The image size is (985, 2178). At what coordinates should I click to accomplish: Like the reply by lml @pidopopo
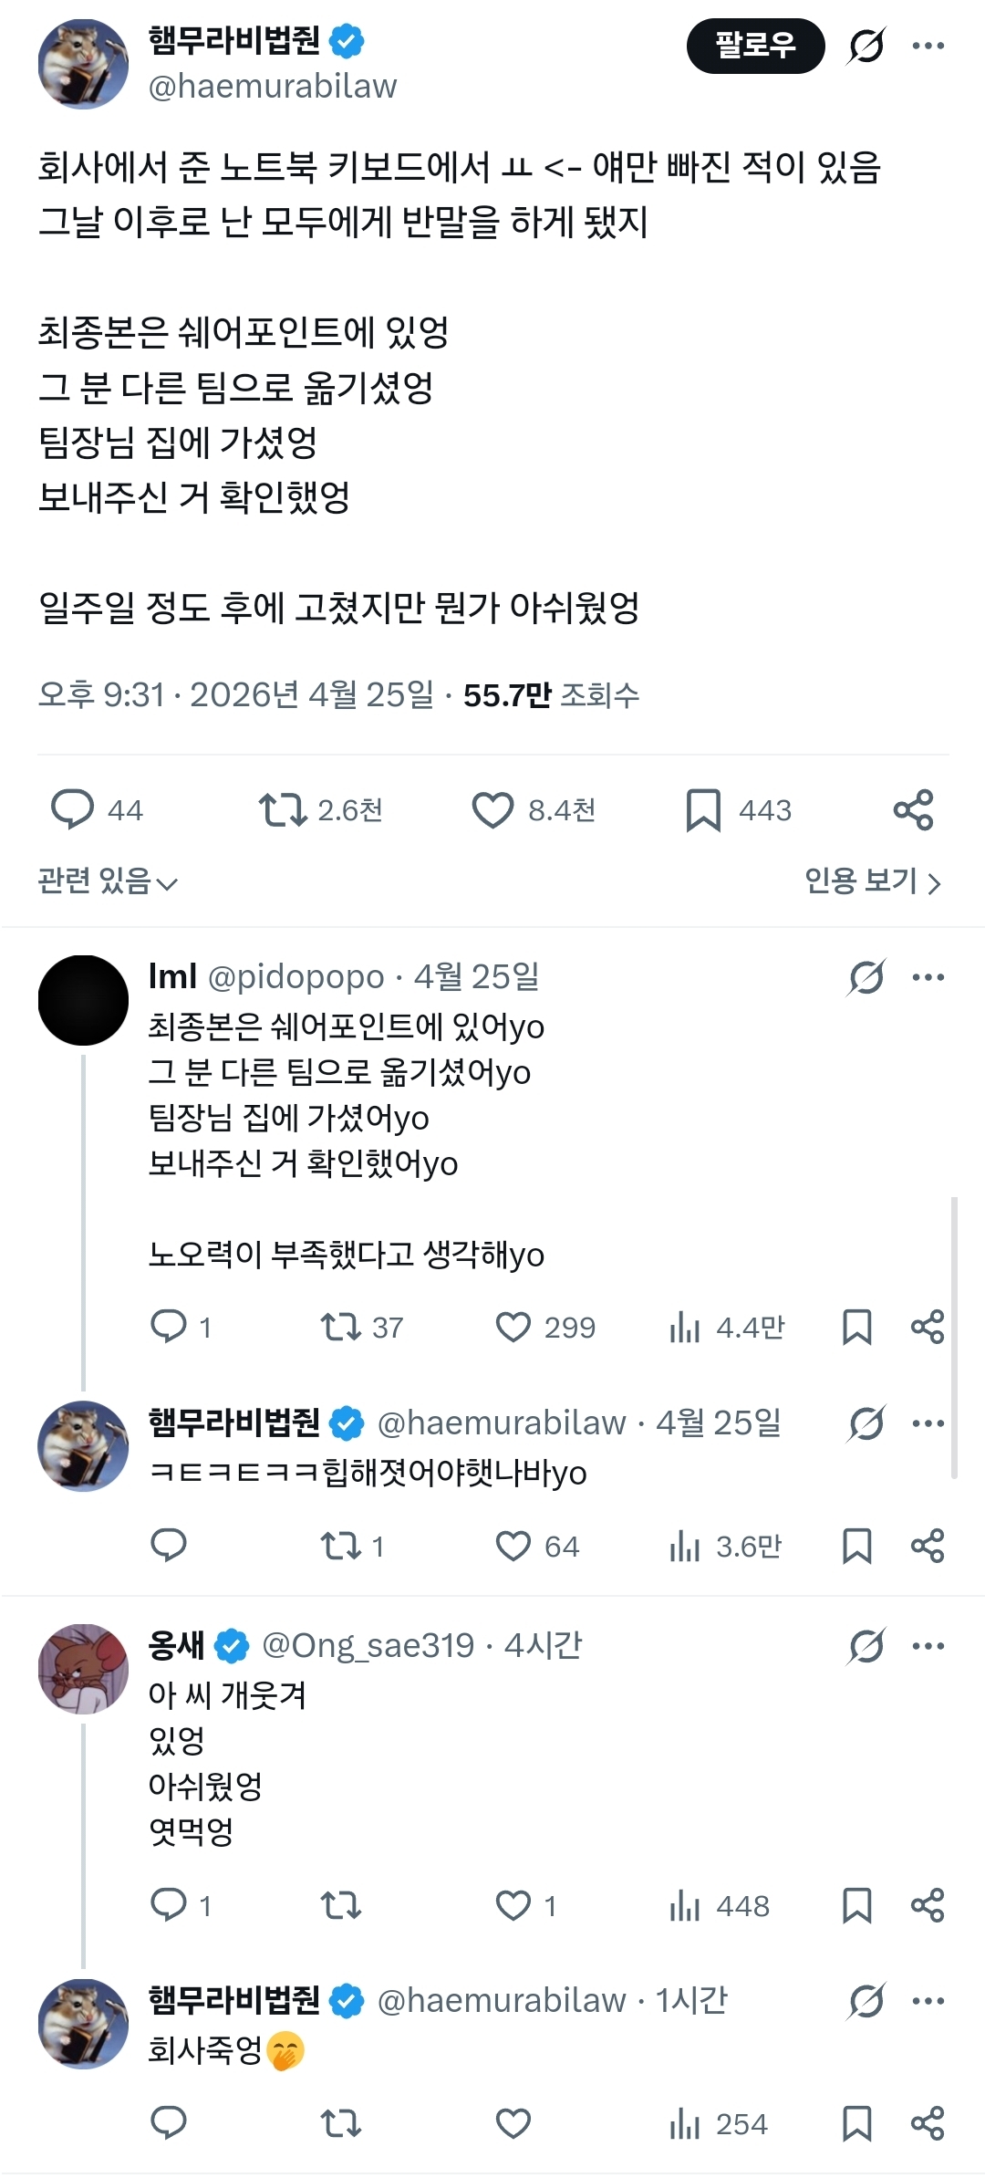point(513,1327)
